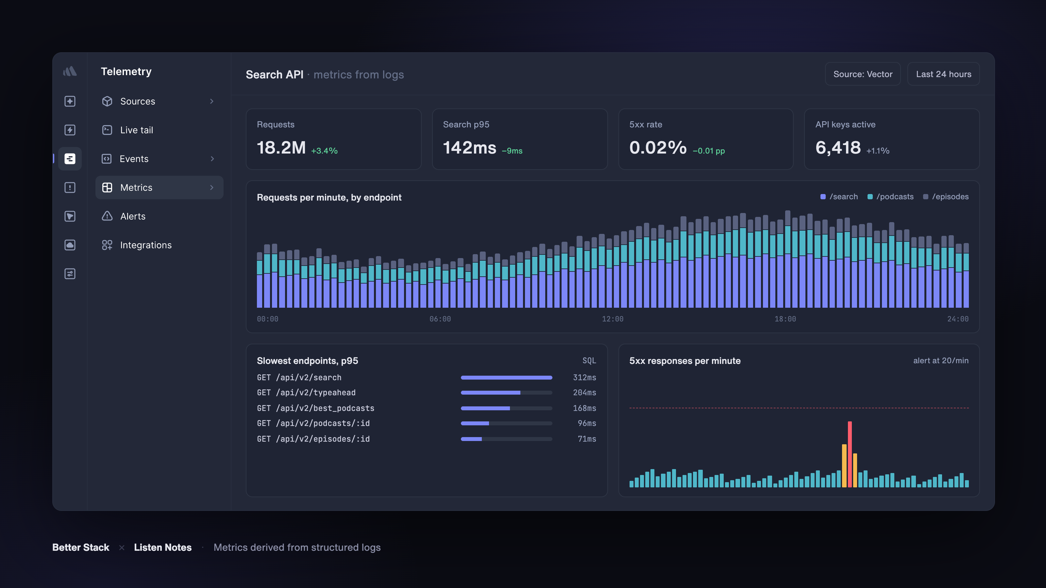This screenshot has width=1046, height=588.
Task: Click the red peak bar in 5xx chart
Action: (x=850, y=454)
